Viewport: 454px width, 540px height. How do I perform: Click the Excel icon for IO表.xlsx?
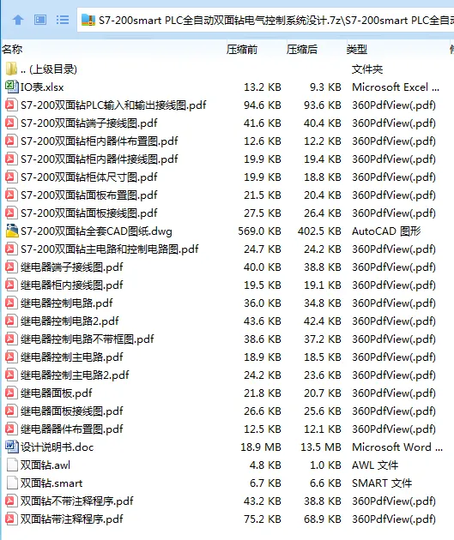pyautogui.click(x=11, y=87)
